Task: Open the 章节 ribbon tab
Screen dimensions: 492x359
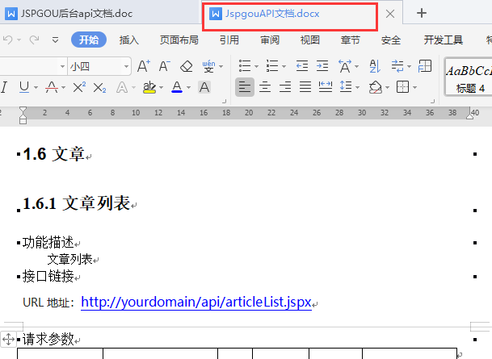Action: tap(350, 40)
